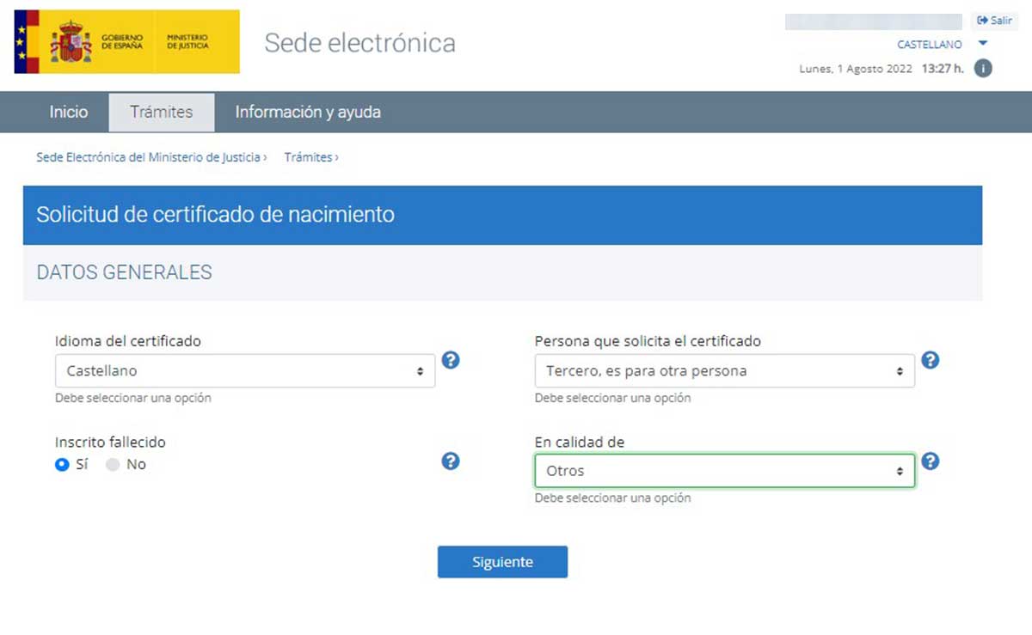Expand the En calidad de dropdown

[724, 471]
